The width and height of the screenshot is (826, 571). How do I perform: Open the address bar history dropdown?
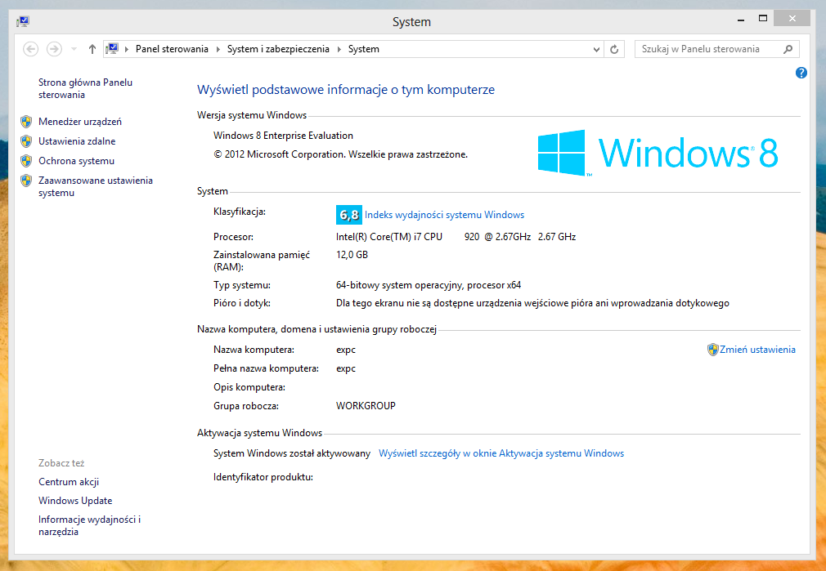pos(596,49)
